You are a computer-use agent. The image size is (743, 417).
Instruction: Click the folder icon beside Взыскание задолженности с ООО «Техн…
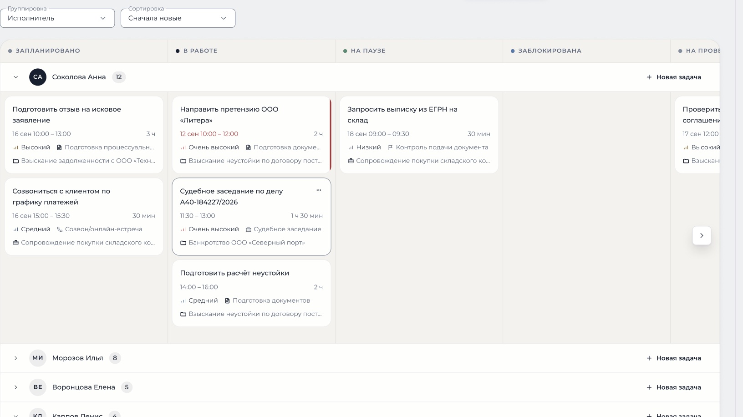[15, 161]
